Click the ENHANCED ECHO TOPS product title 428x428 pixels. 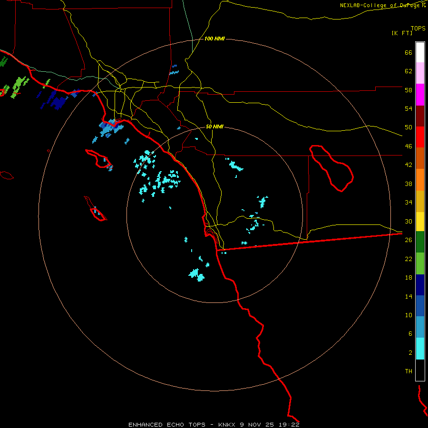[167, 425]
